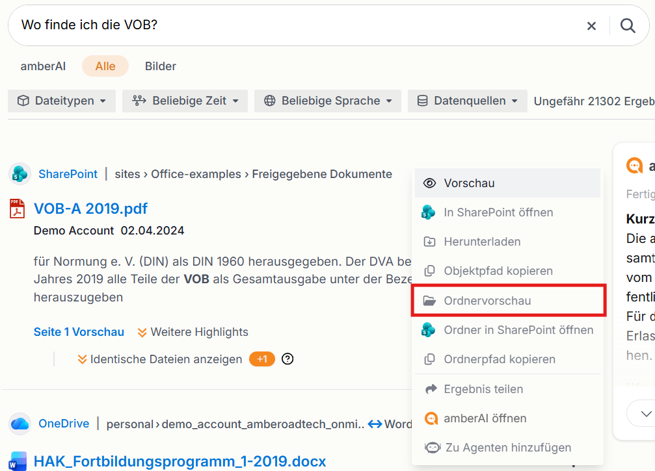Click the 'personal' breadcrumb of the OneDrive result
Screen dimensions: 655x471
pyautogui.click(x=130, y=424)
